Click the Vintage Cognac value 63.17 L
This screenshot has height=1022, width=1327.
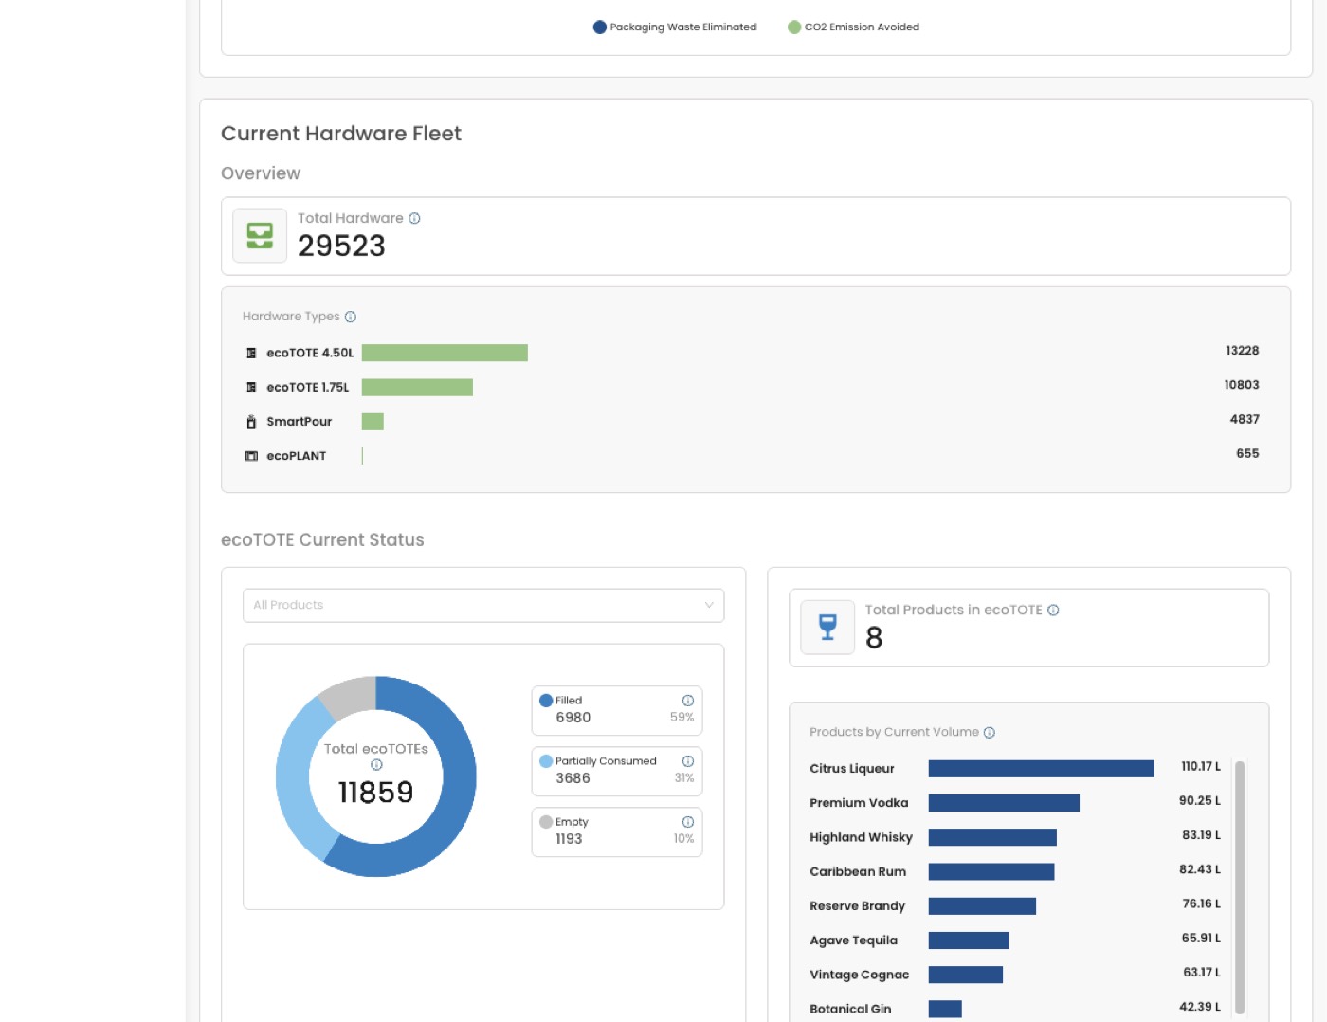1202,973
